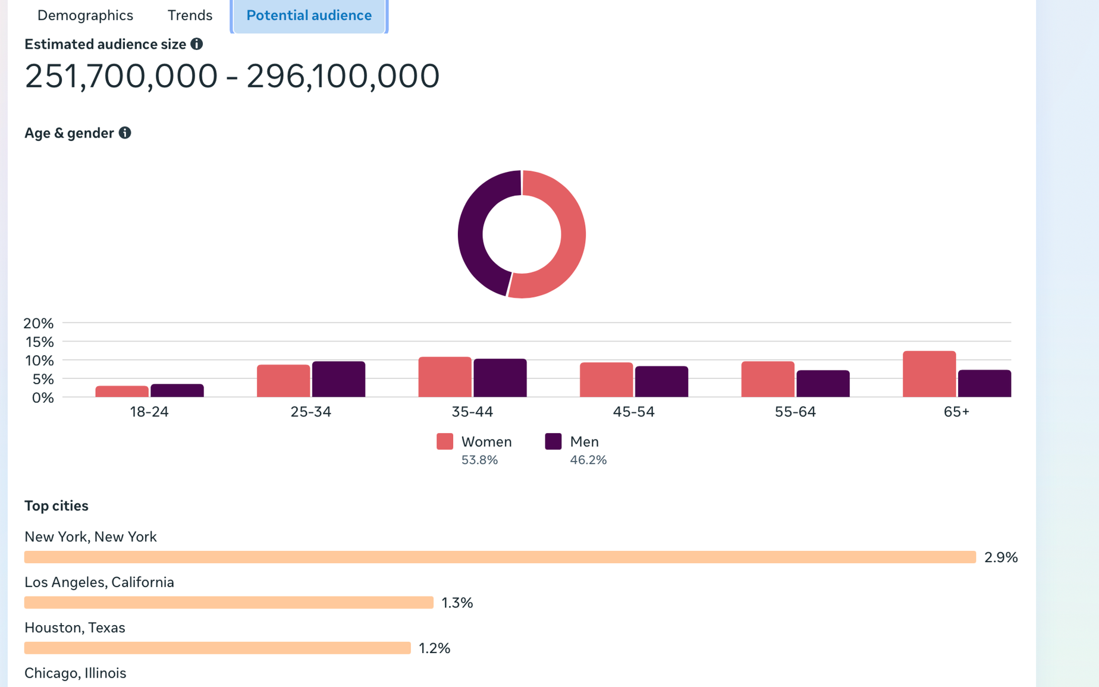The width and height of the screenshot is (1099, 687).
Task: Click info icon beside Estimated audience size
Action: 196,44
